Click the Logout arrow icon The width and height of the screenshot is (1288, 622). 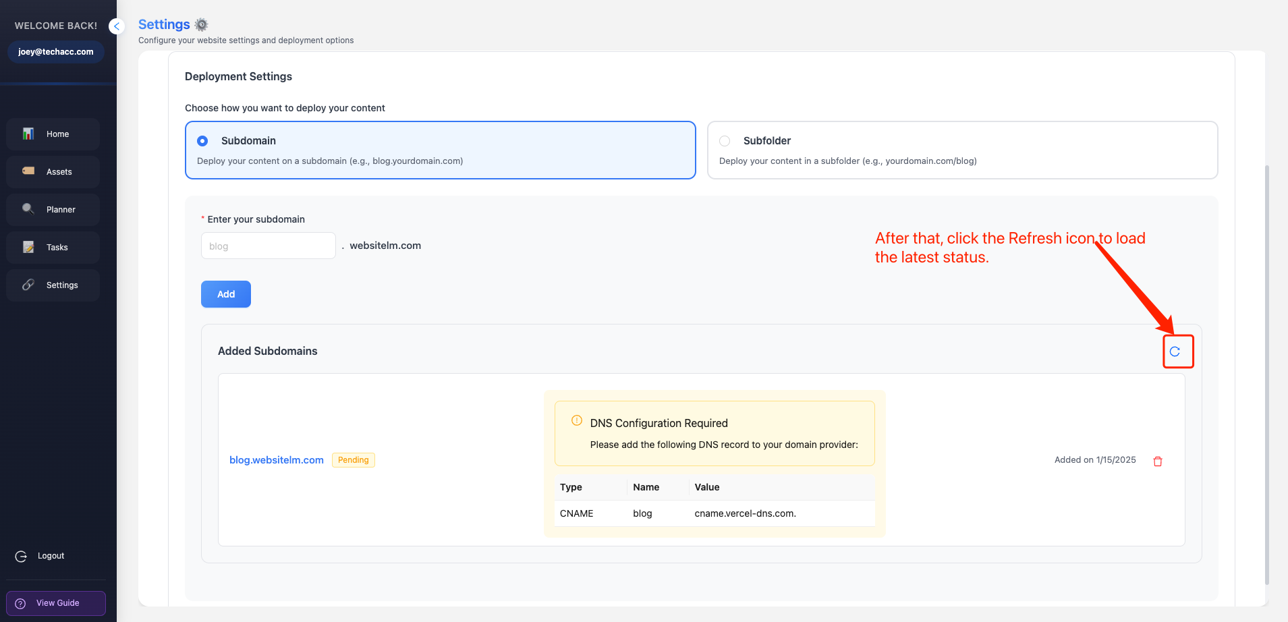click(x=21, y=557)
